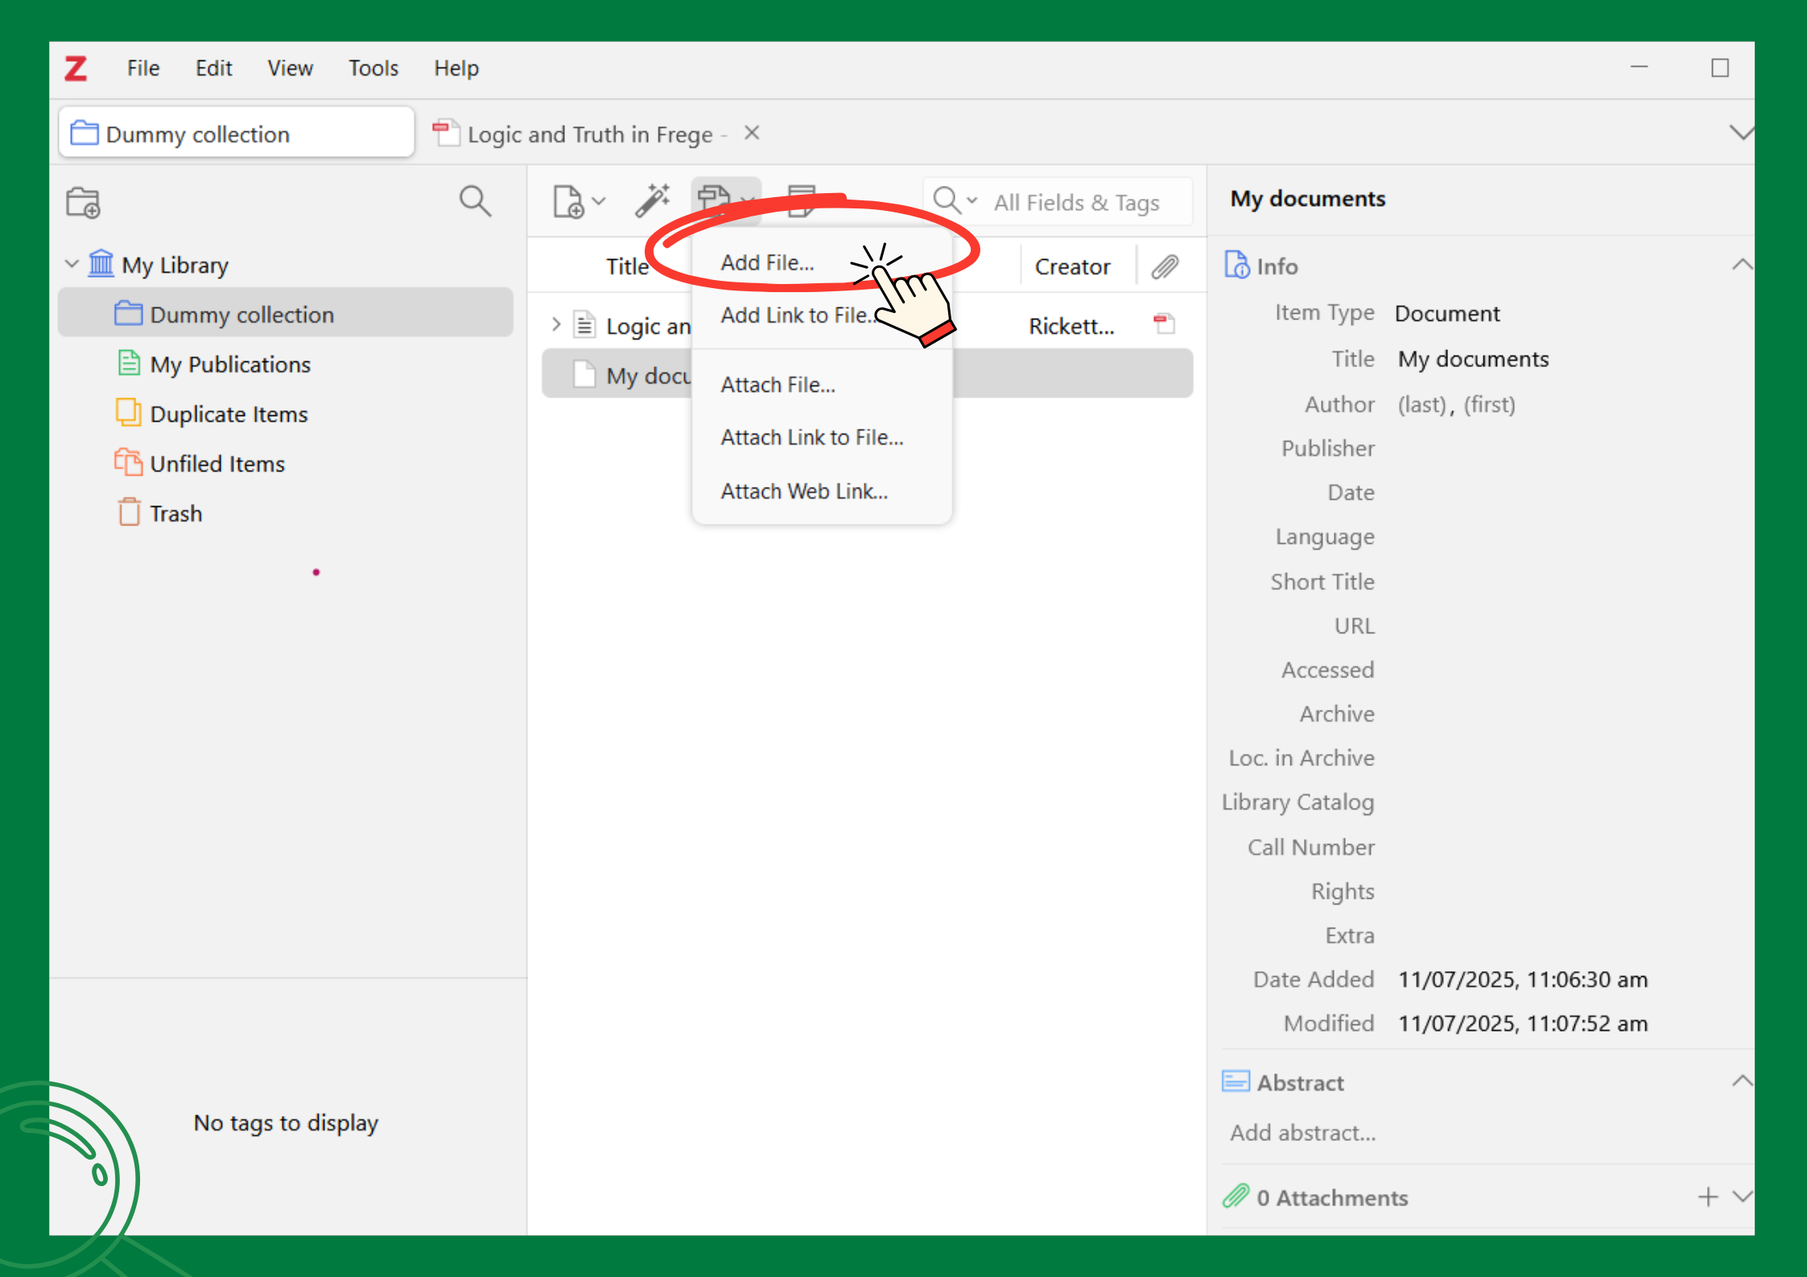The width and height of the screenshot is (1807, 1277).
Task: Close the Logic and Truth in Frege tab
Action: tap(752, 133)
